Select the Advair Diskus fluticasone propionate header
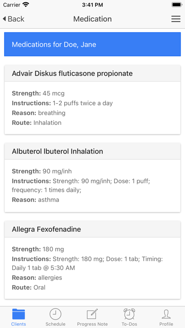Screen dimensions: 185x328 [x=92, y=74]
